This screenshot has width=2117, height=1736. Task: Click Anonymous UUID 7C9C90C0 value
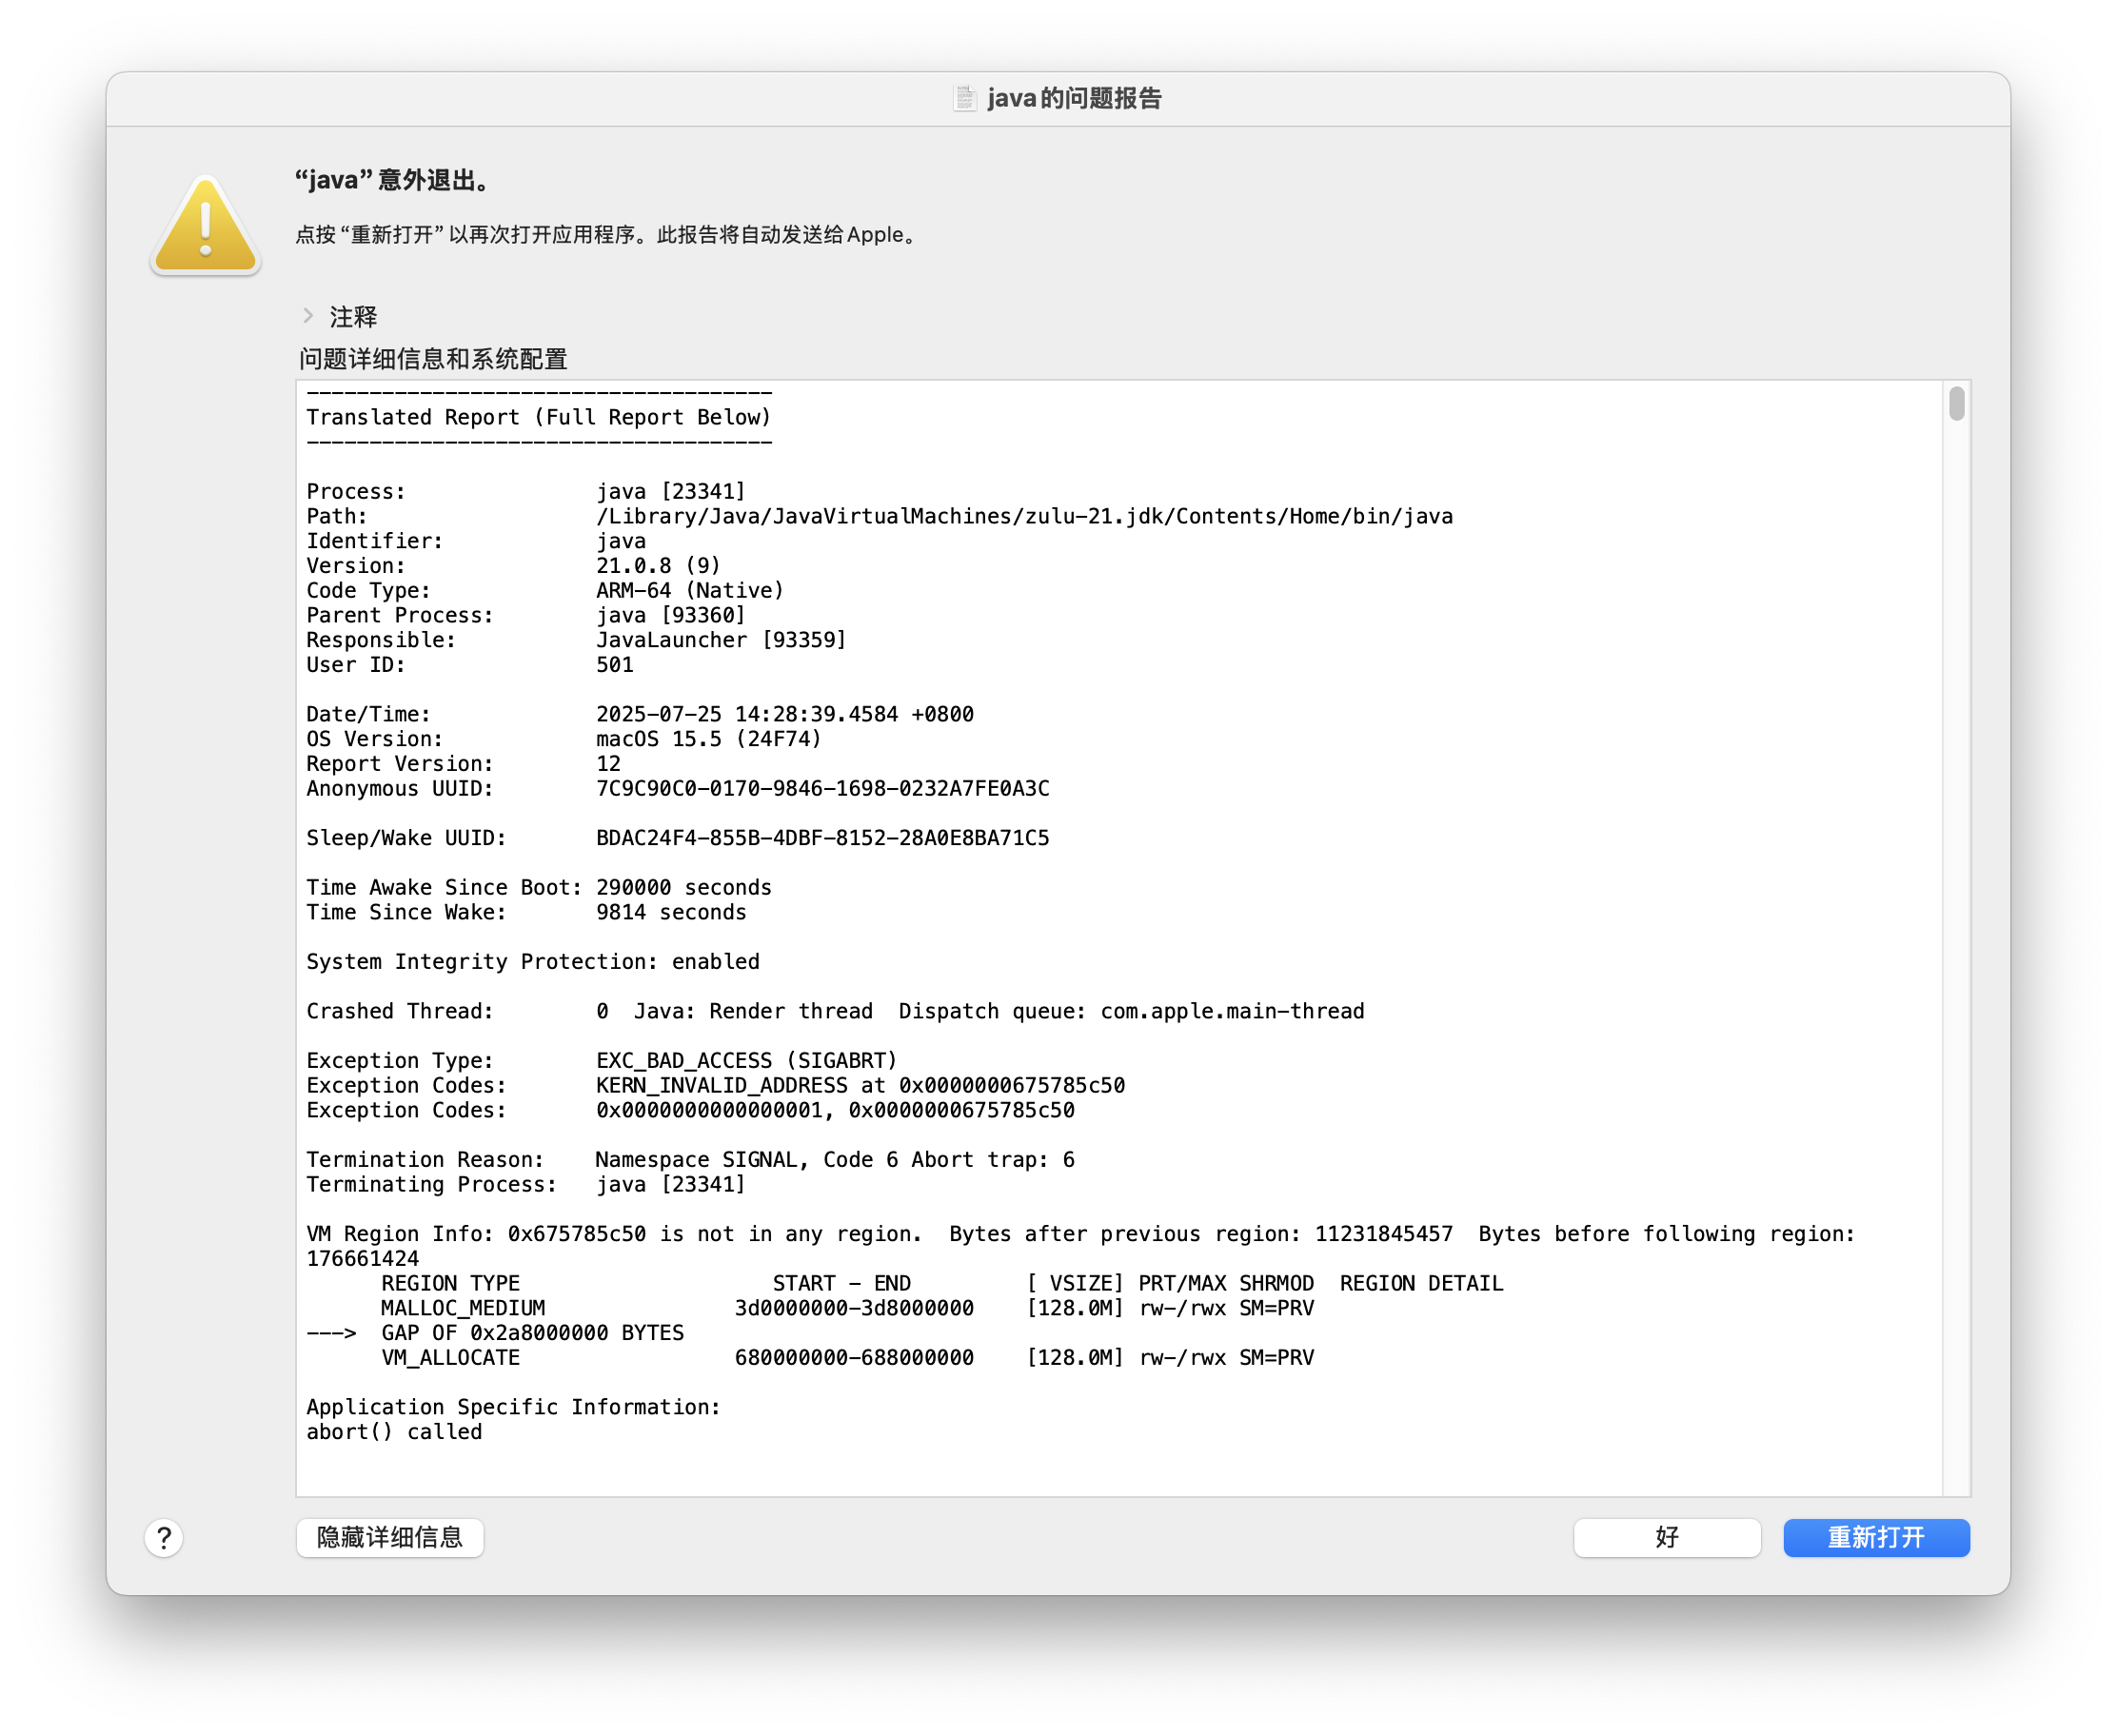click(x=823, y=789)
